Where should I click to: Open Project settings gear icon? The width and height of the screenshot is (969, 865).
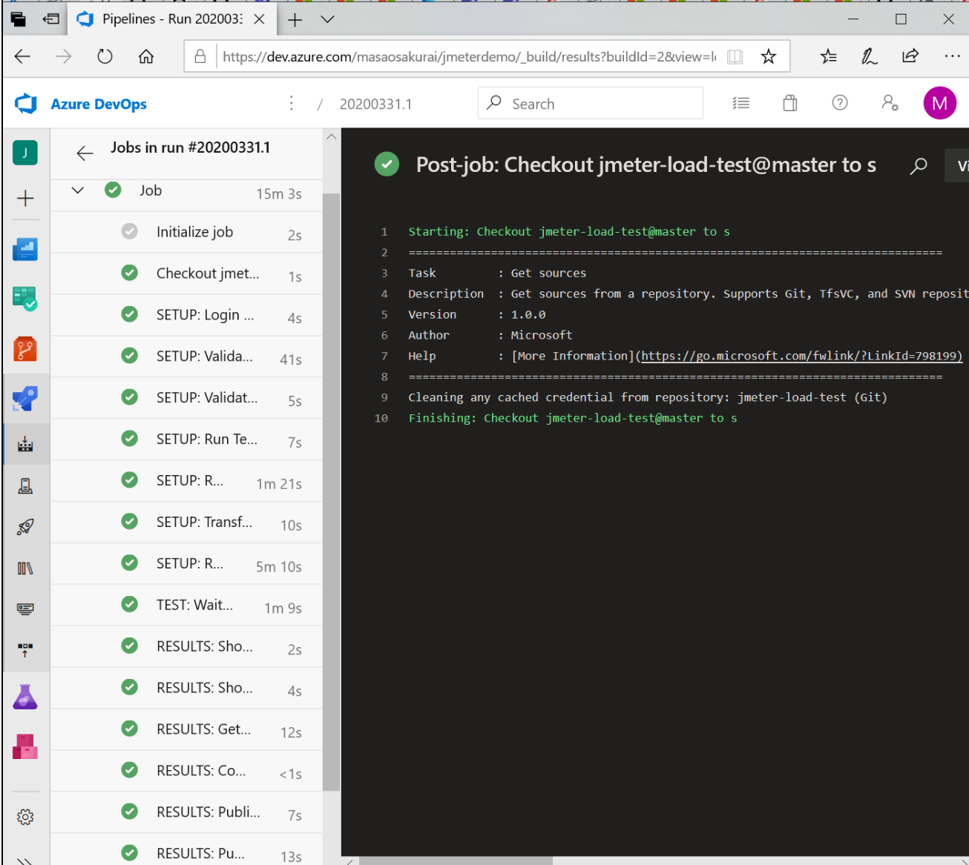[25, 817]
